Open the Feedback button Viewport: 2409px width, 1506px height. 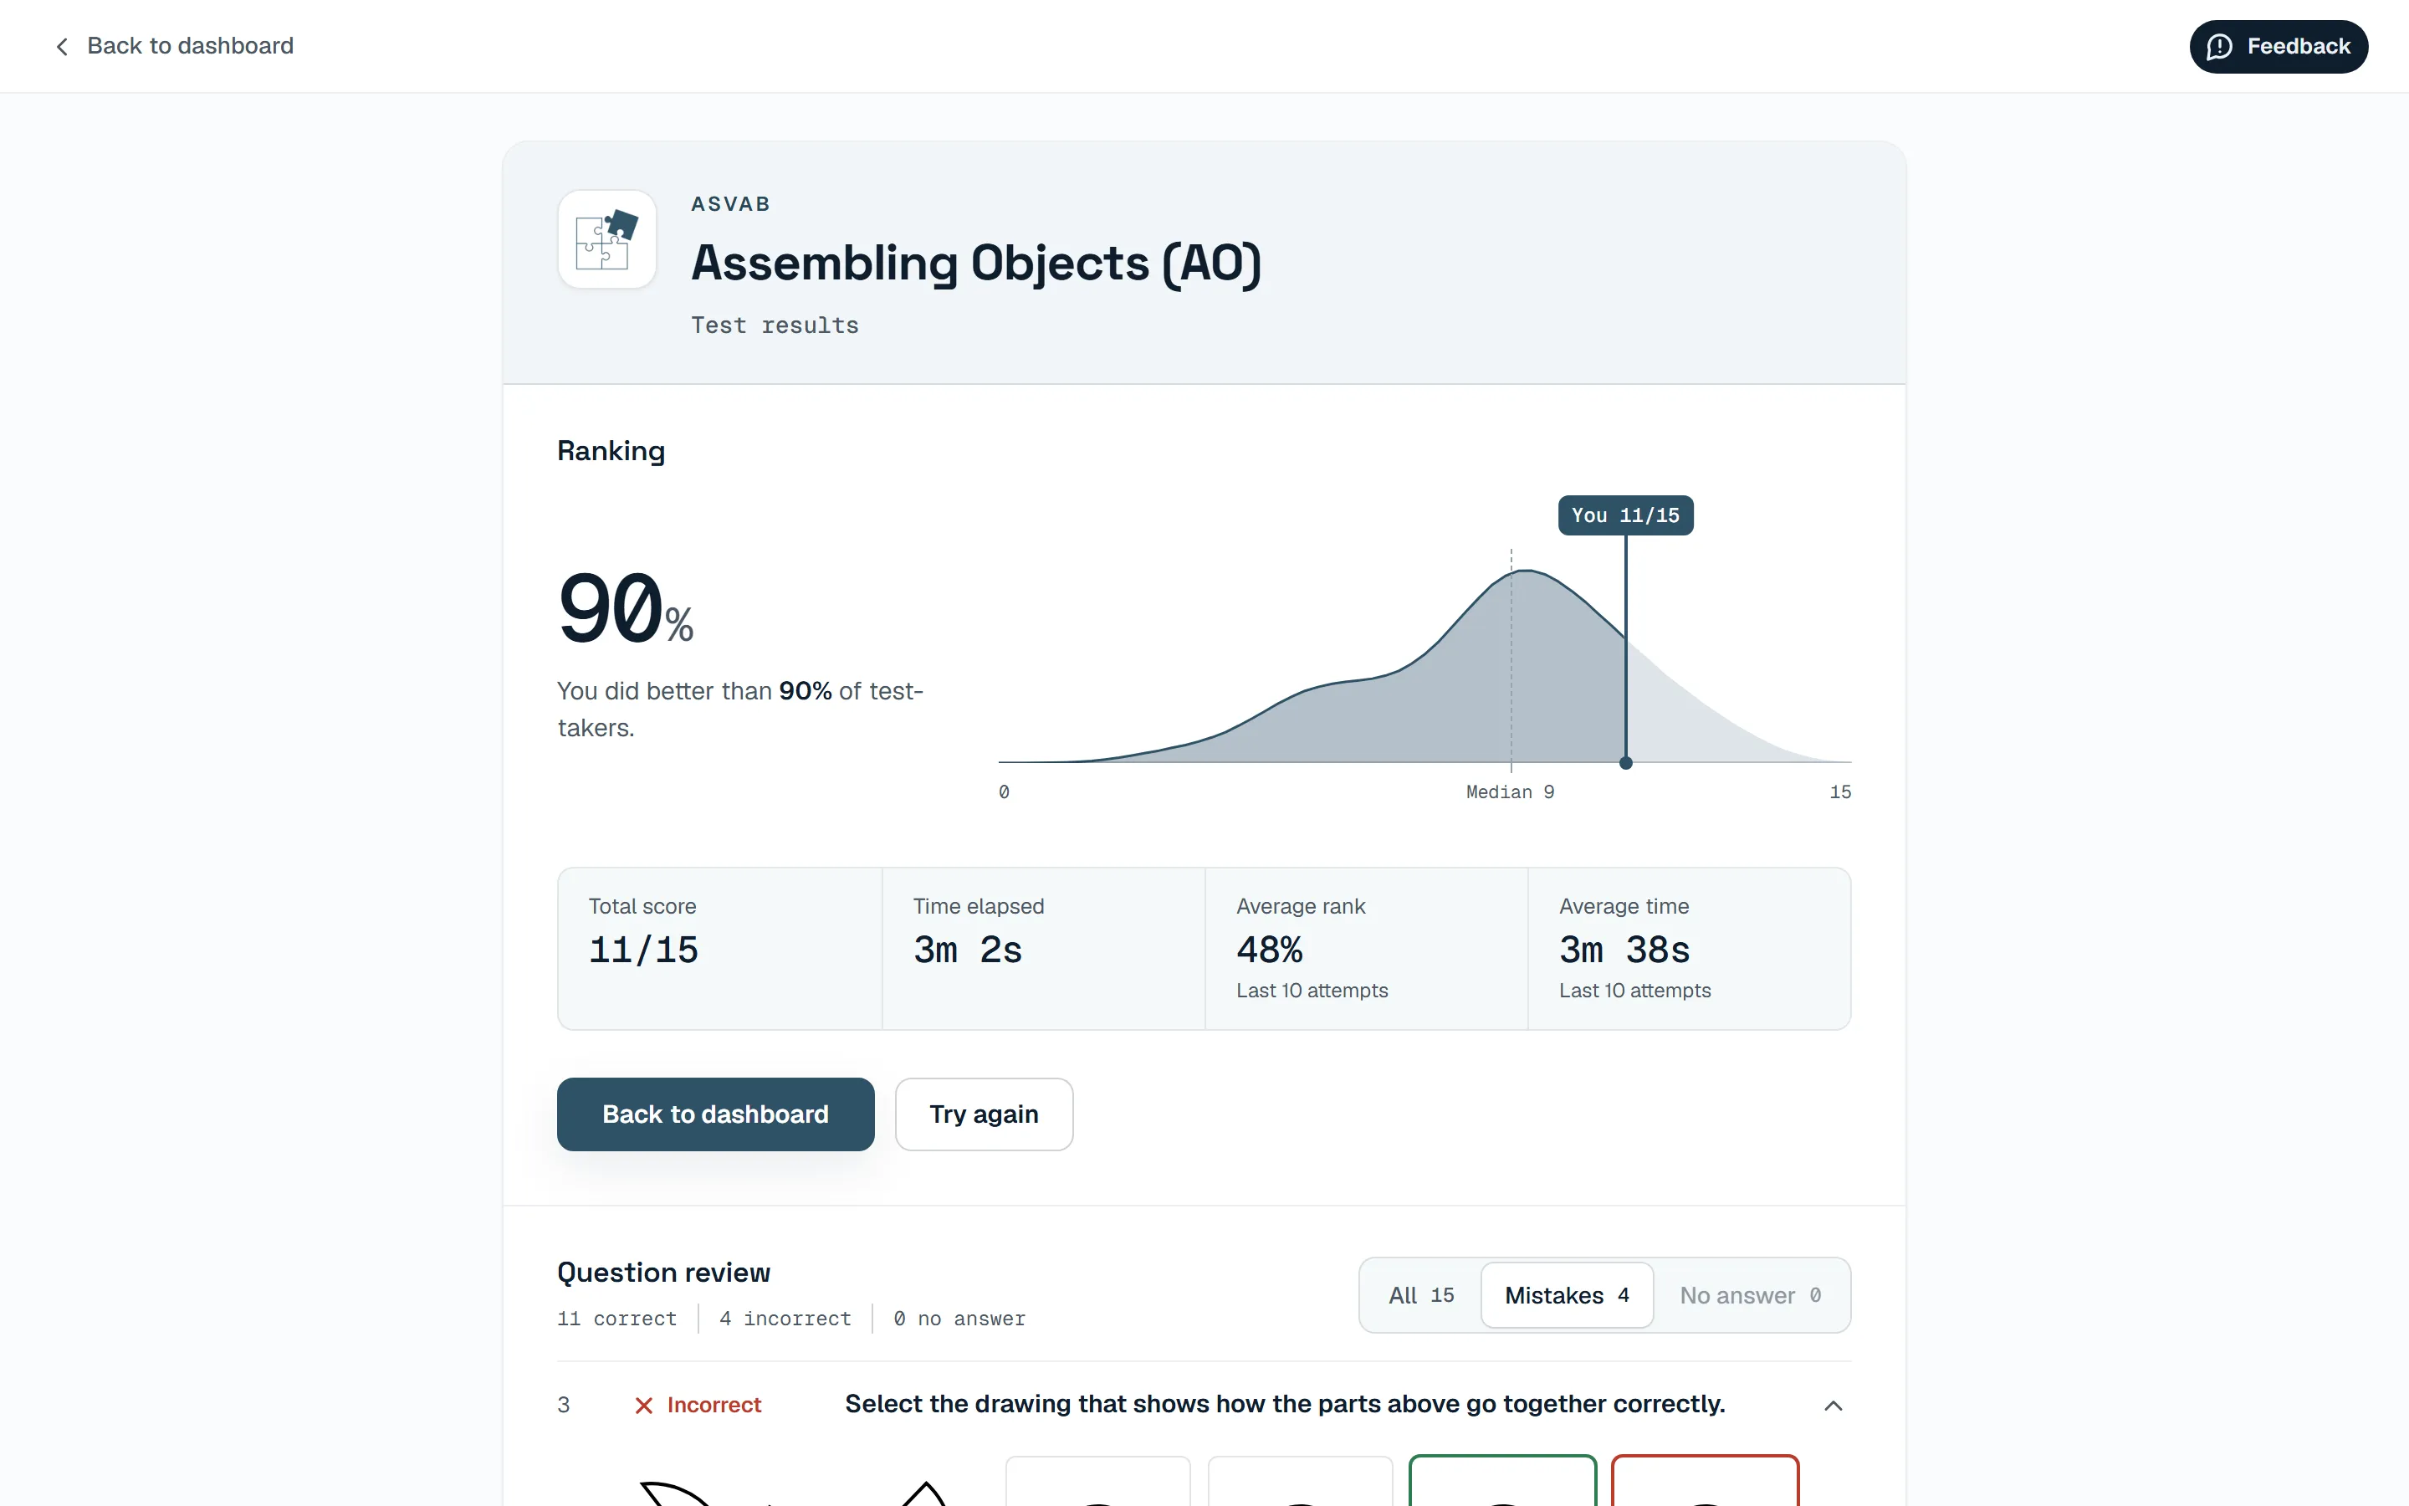point(2278,47)
